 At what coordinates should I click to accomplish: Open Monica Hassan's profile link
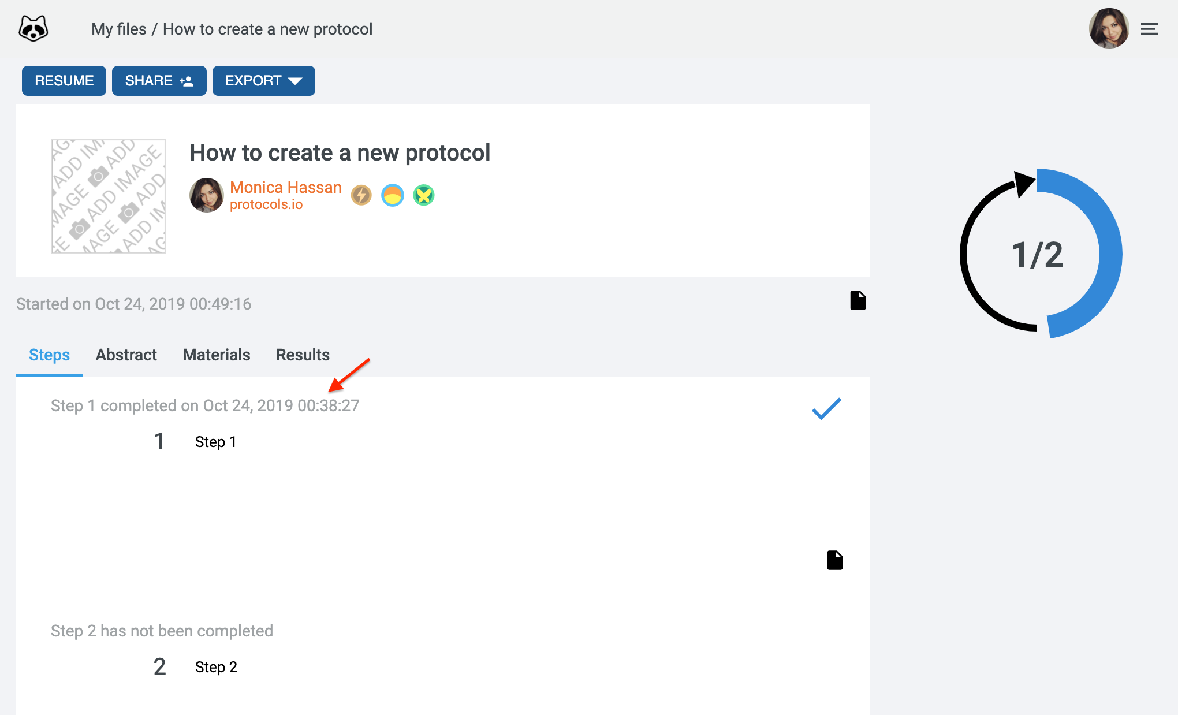[x=285, y=187]
